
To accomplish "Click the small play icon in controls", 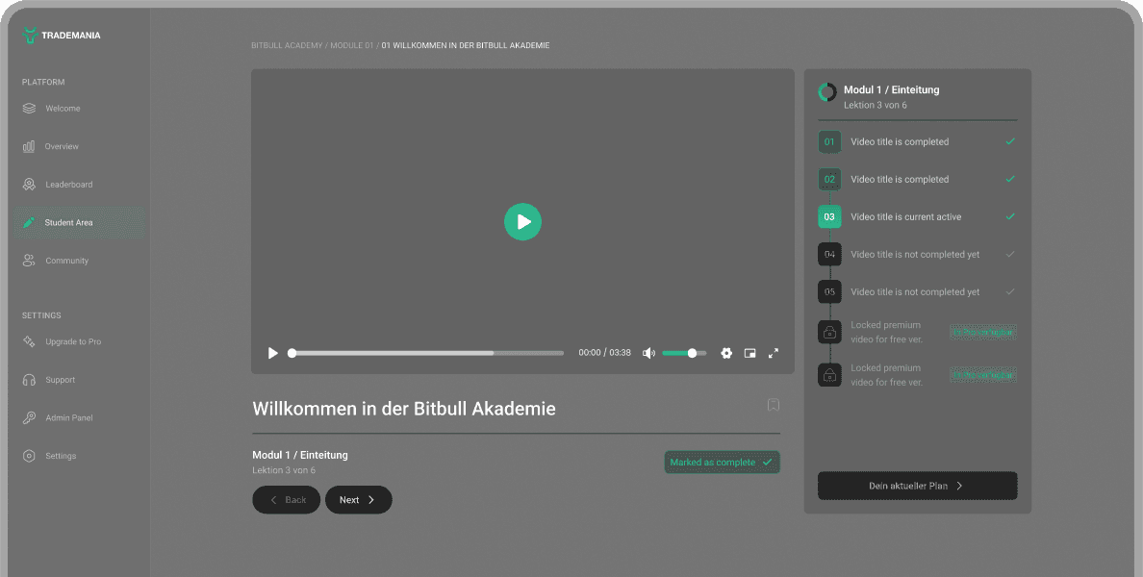I will tap(272, 353).
